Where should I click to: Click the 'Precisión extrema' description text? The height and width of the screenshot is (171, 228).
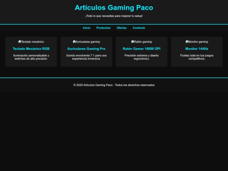point(141,57)
